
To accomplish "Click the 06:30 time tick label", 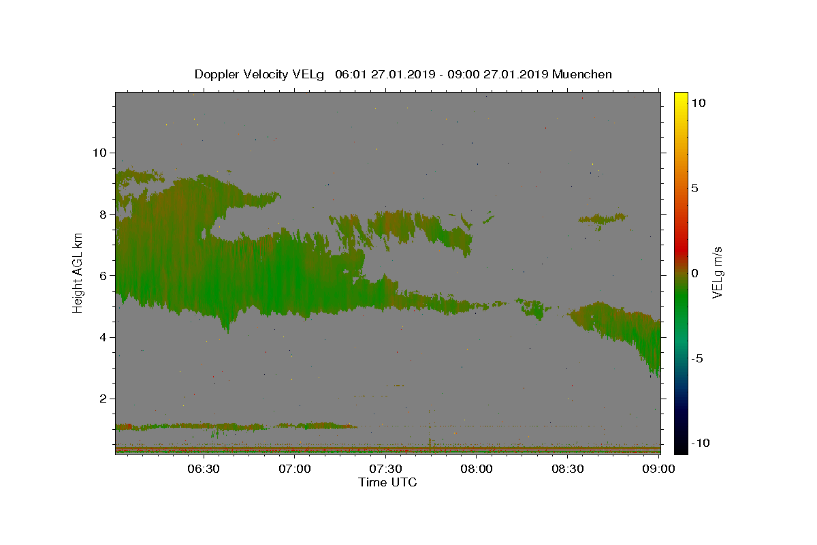I will click(204, 469).
